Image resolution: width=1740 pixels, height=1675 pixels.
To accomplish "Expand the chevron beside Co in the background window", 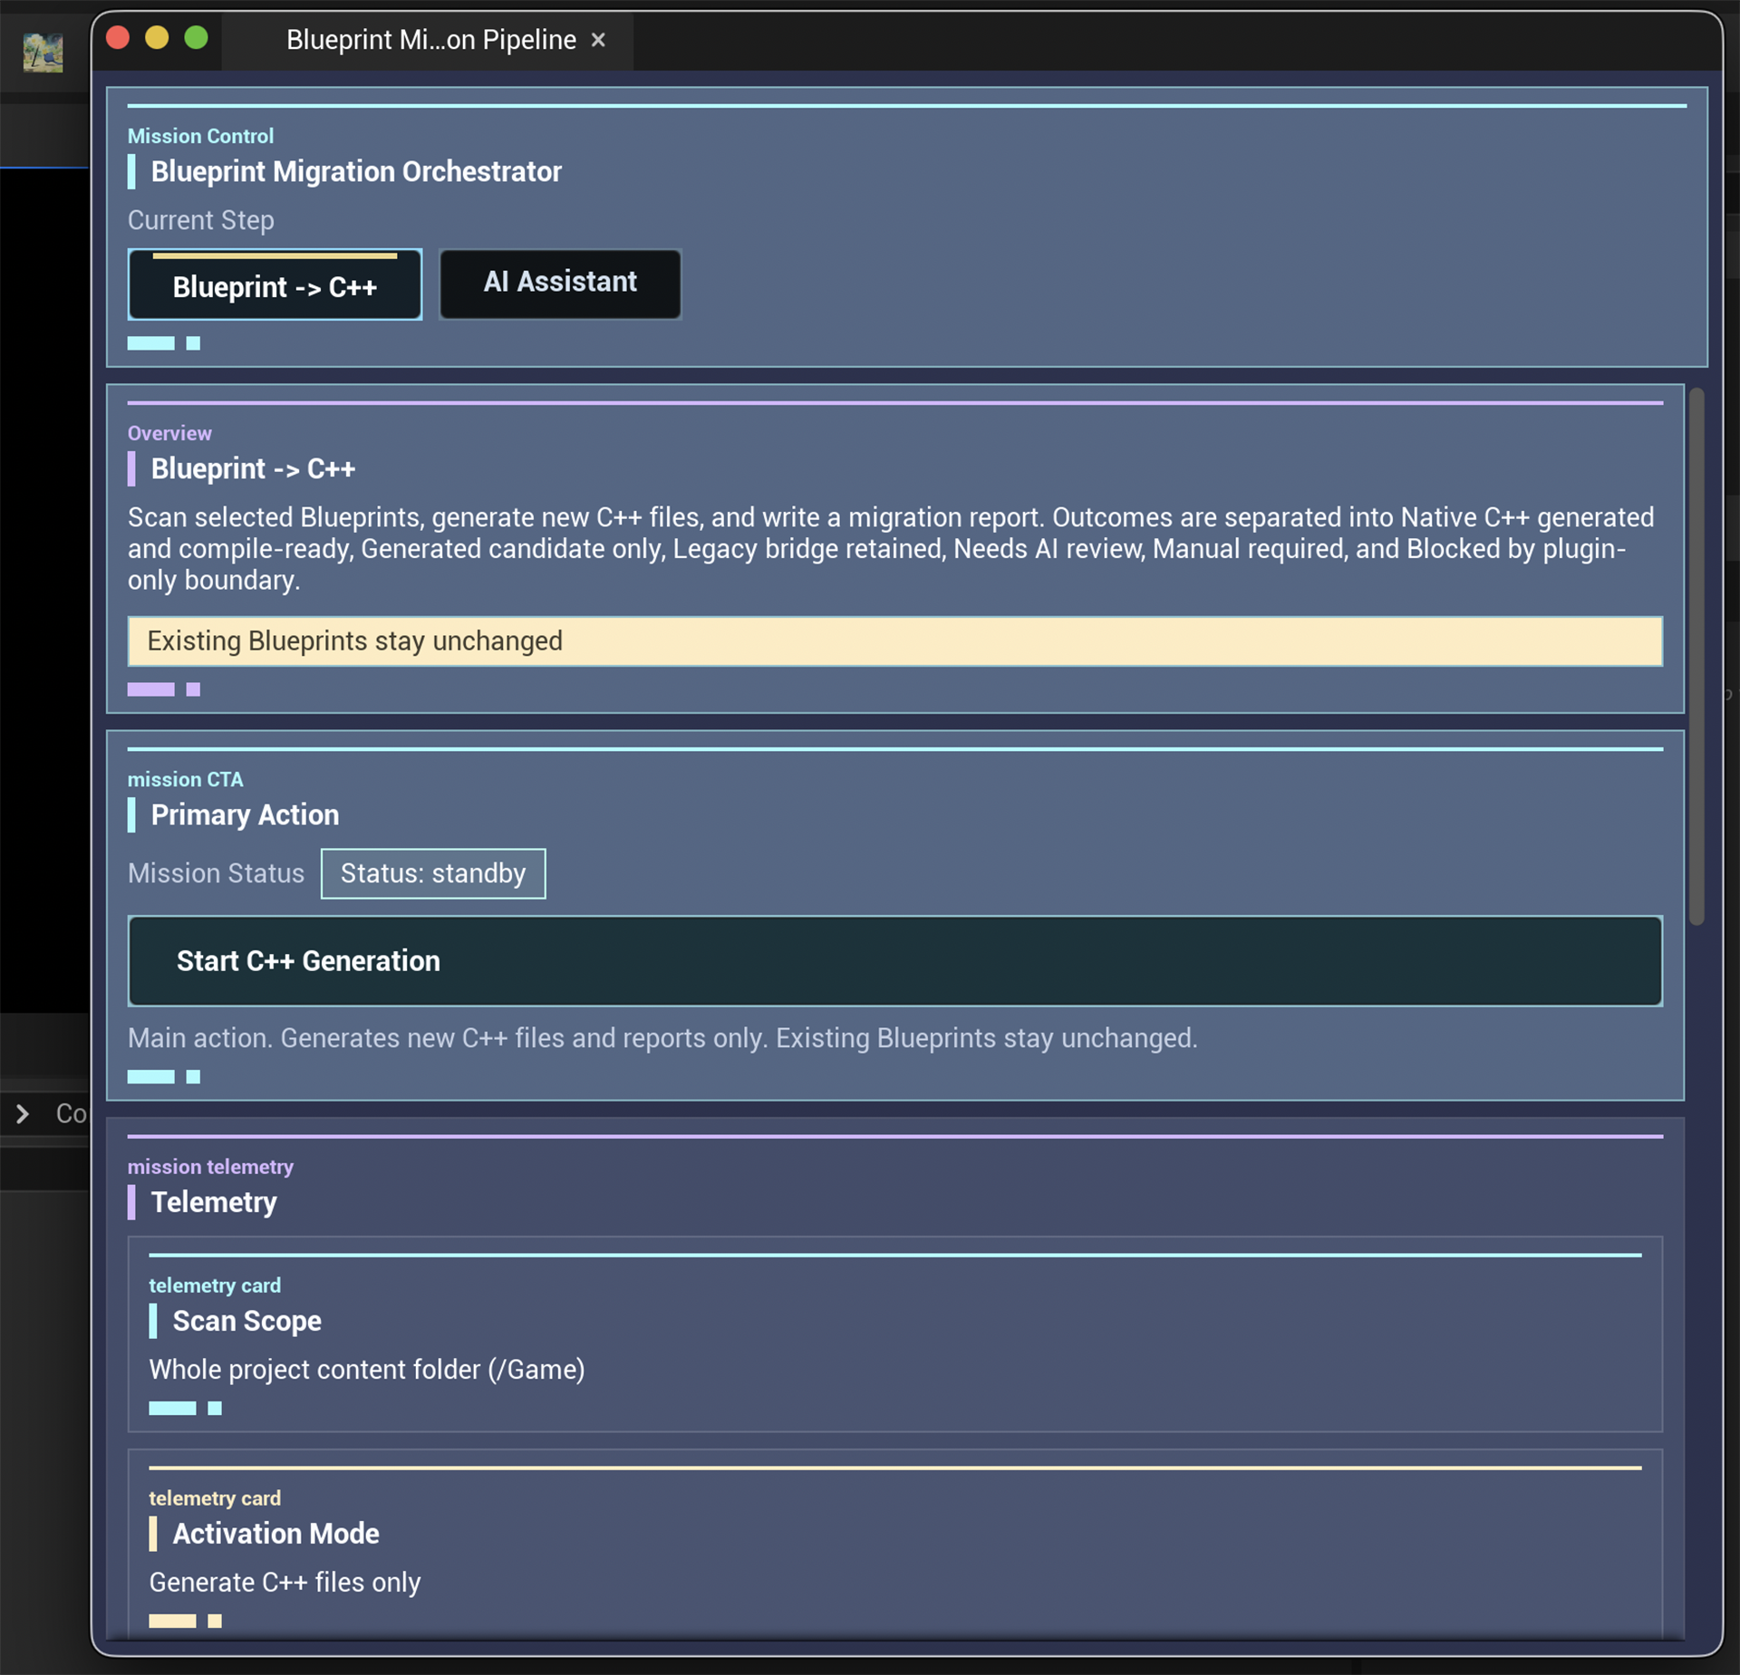I will click(x=23, y=1113).
